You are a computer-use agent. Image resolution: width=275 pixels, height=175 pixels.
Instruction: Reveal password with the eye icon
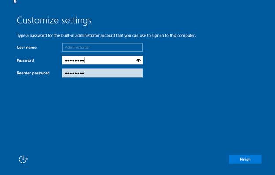(138, 60)
